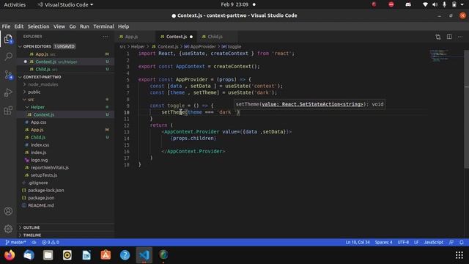Click the notifications bell in status bar

462,242
